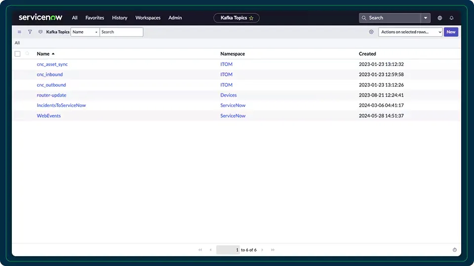Image resolution: width=474 pixels, height=266 pixels.
Task: Select created date 2023-01-23 13:12:32
Action: click(x=381, y=64)
